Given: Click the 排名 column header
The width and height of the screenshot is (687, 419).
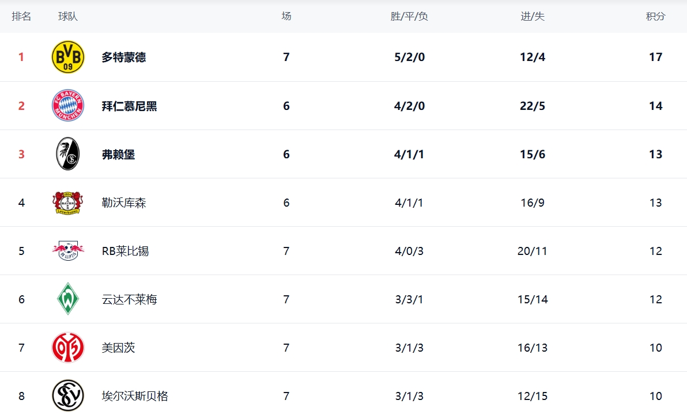Looking at the screenshot, I should click(21, 16).
